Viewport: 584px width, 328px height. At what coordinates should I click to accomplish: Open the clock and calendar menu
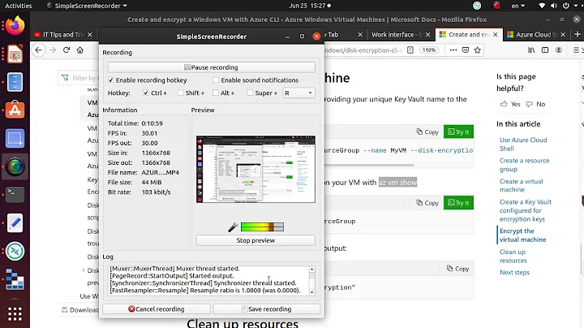pyautogui.click(x=310, y=6)
